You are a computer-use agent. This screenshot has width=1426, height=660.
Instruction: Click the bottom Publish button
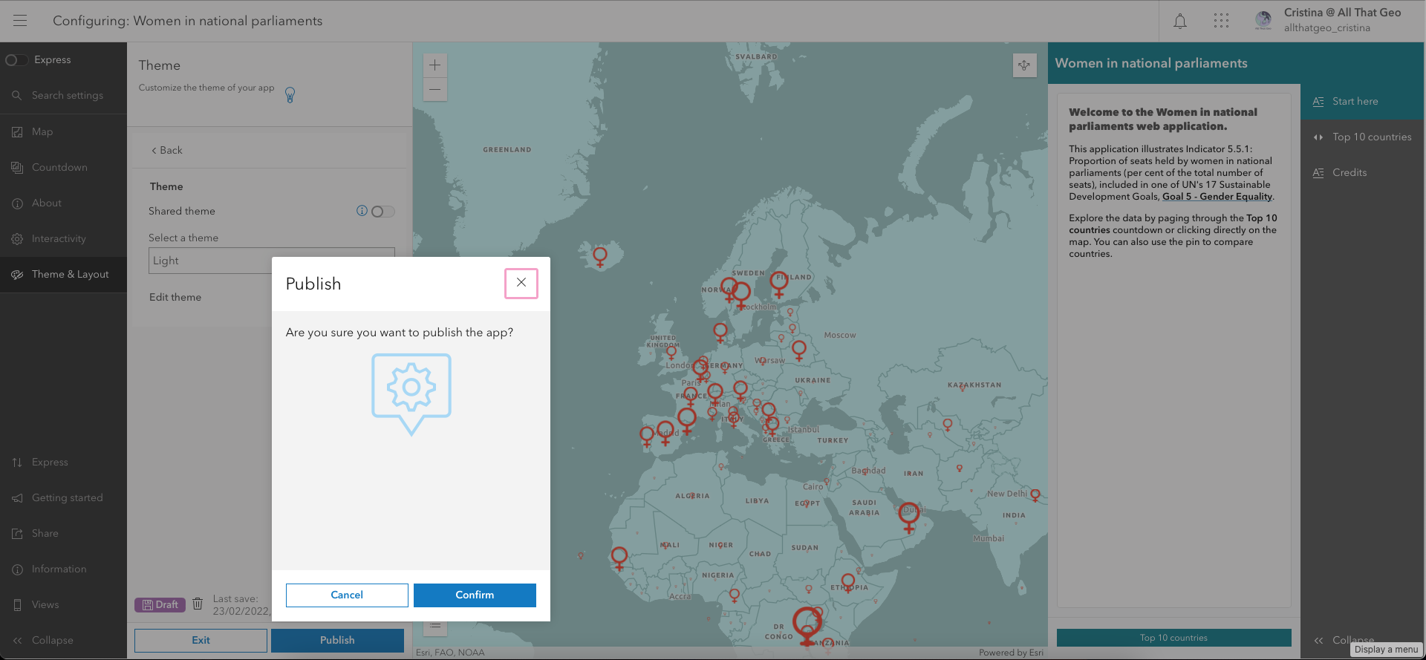point(337,640)
